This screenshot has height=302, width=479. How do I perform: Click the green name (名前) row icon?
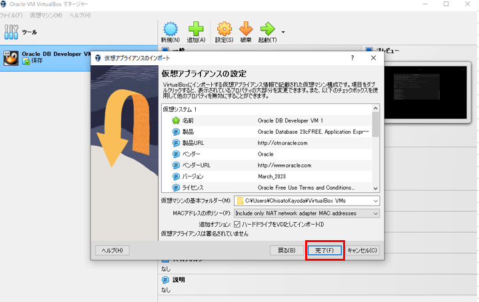click(176, 120)
